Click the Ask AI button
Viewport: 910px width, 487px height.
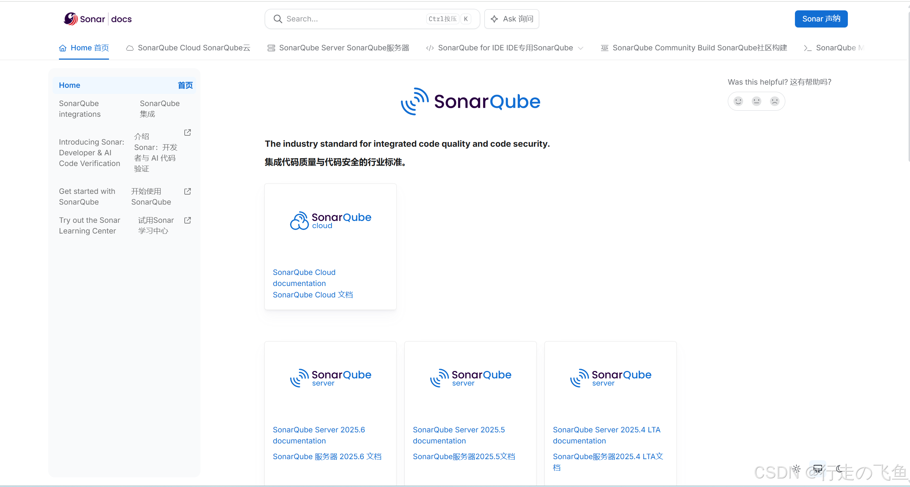pyautogui.click(x=512, y=19)
